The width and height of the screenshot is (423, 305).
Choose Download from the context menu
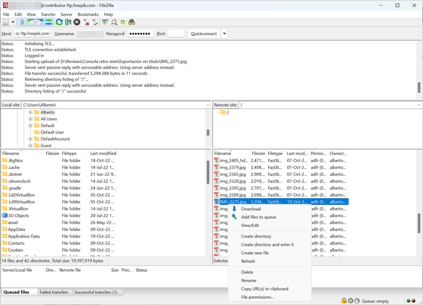coord(251,209)
